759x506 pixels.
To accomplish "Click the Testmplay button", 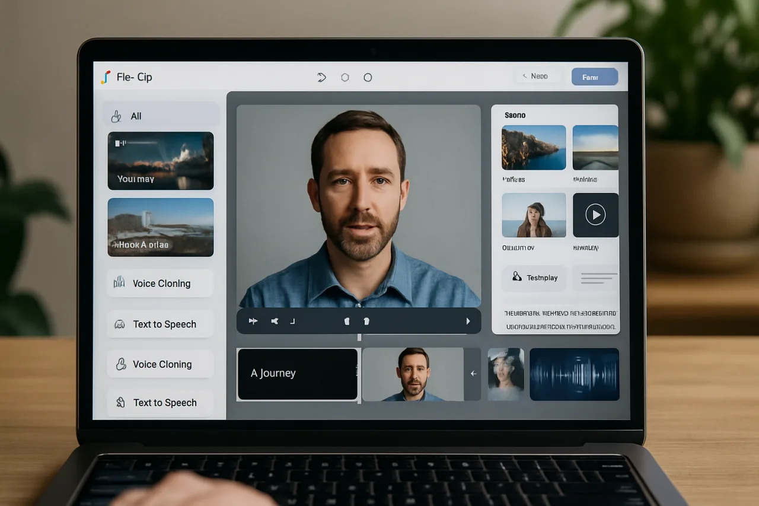I will [534, 278].
